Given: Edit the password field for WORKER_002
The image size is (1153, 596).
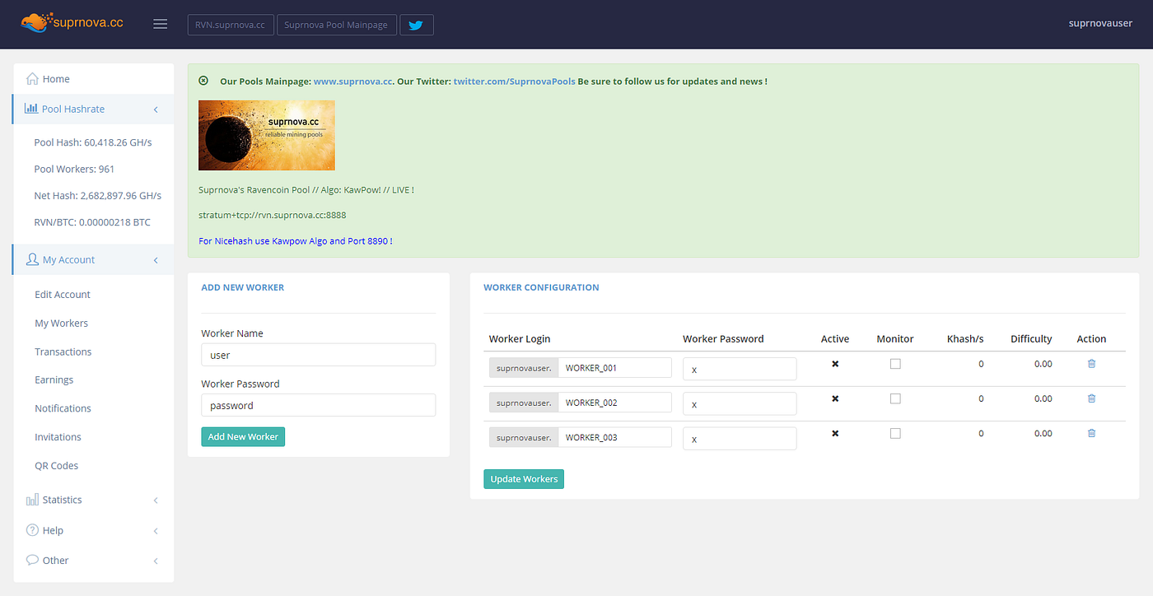Looking at the screenshot, I should (x=740, y=403).
